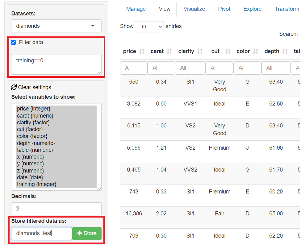Click the sort icon beside price column
The width and height of the screenshot is (300, 245).
click(x=142, y=51)
